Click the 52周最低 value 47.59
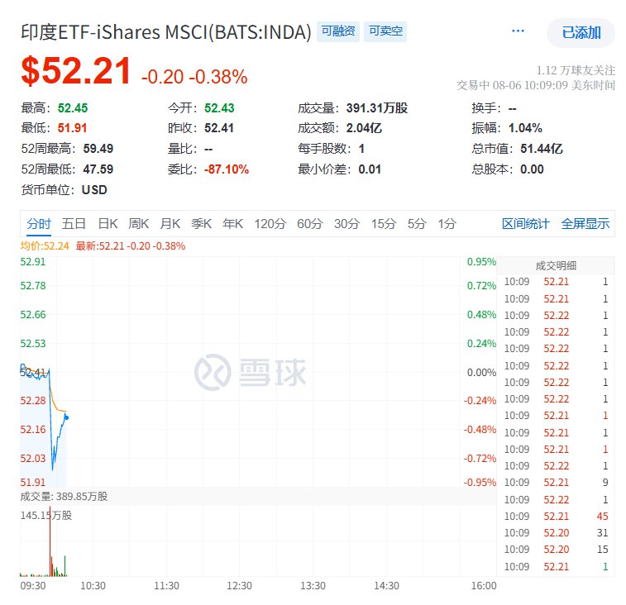This screenshot has width=626, height=605. (98, 169)
